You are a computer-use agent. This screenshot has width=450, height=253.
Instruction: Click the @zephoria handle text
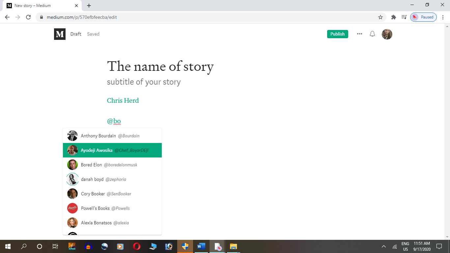(x=116, y=180)
